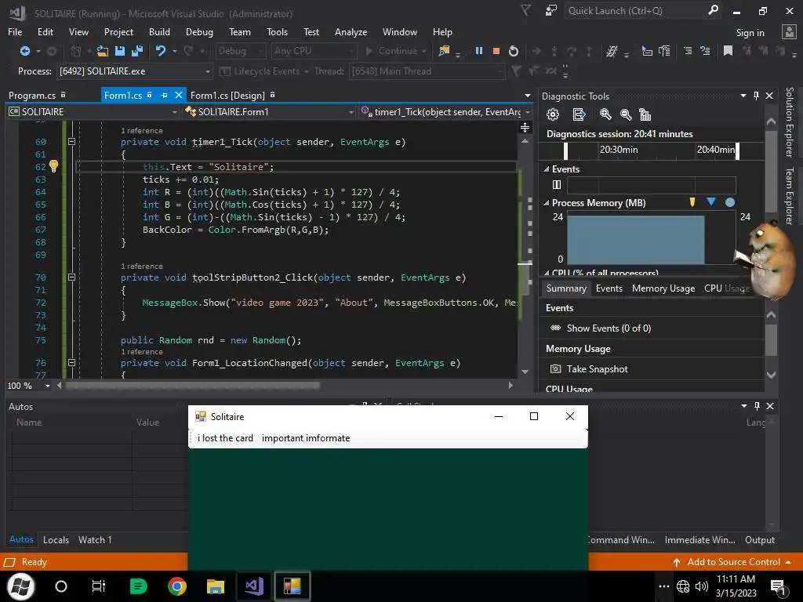The width and height of the screenshot is (803, 602).
Task: Click the feedback icon beside Quick Launch
Action: pos(551,10)
